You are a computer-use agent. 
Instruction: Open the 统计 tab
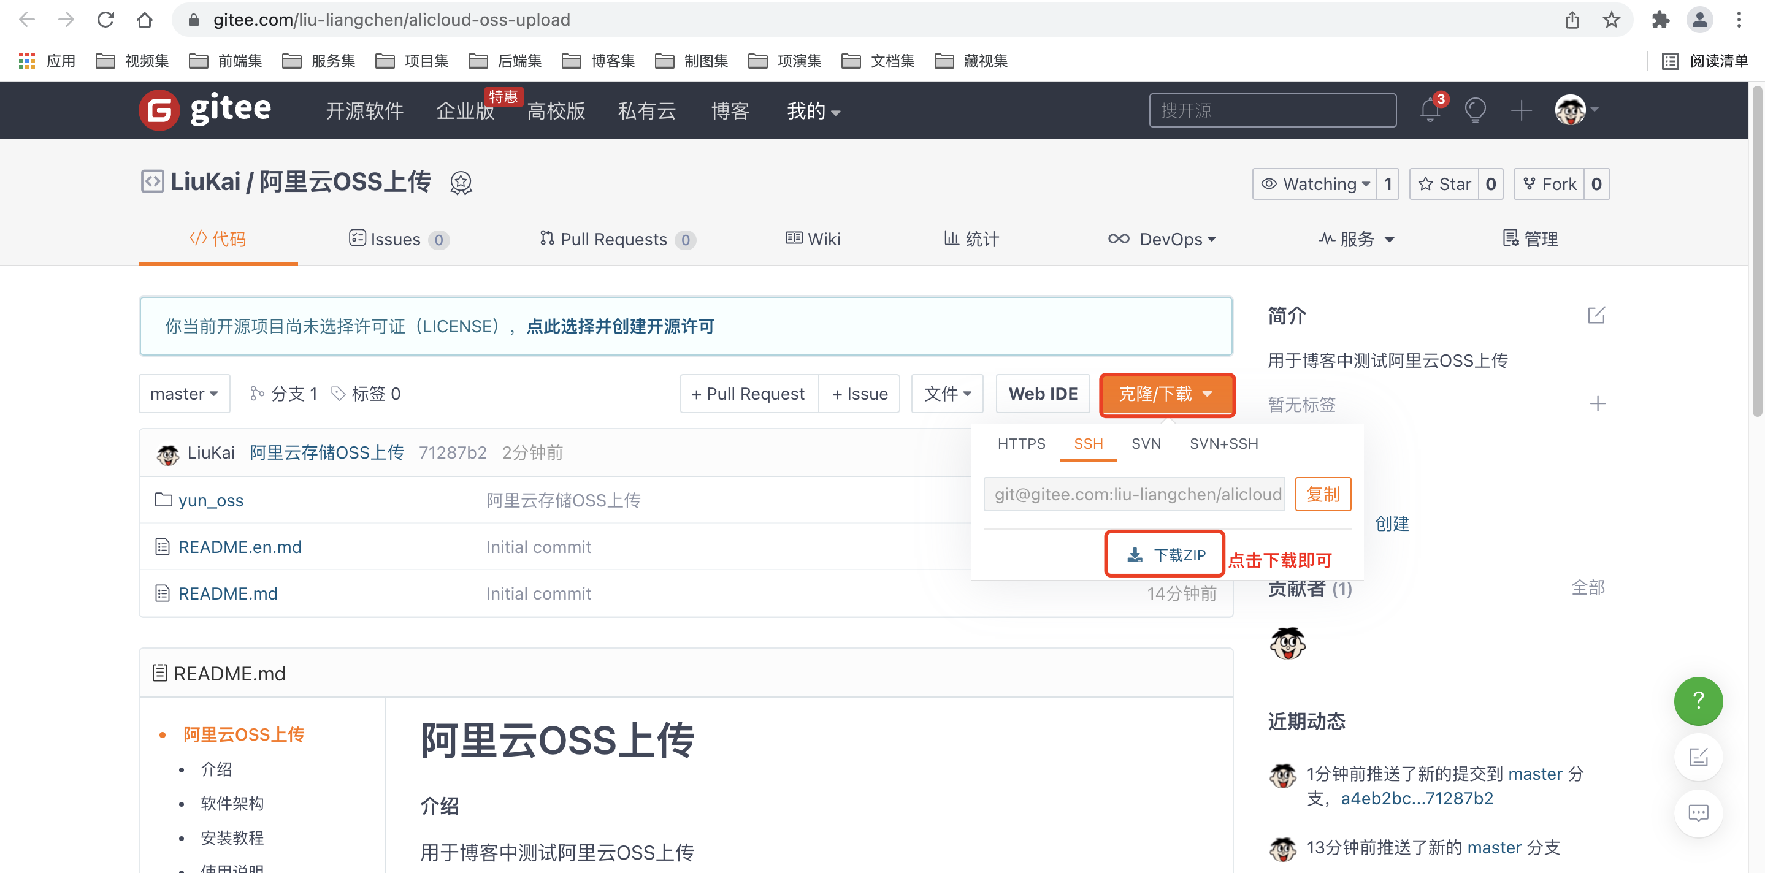(971, 239)
